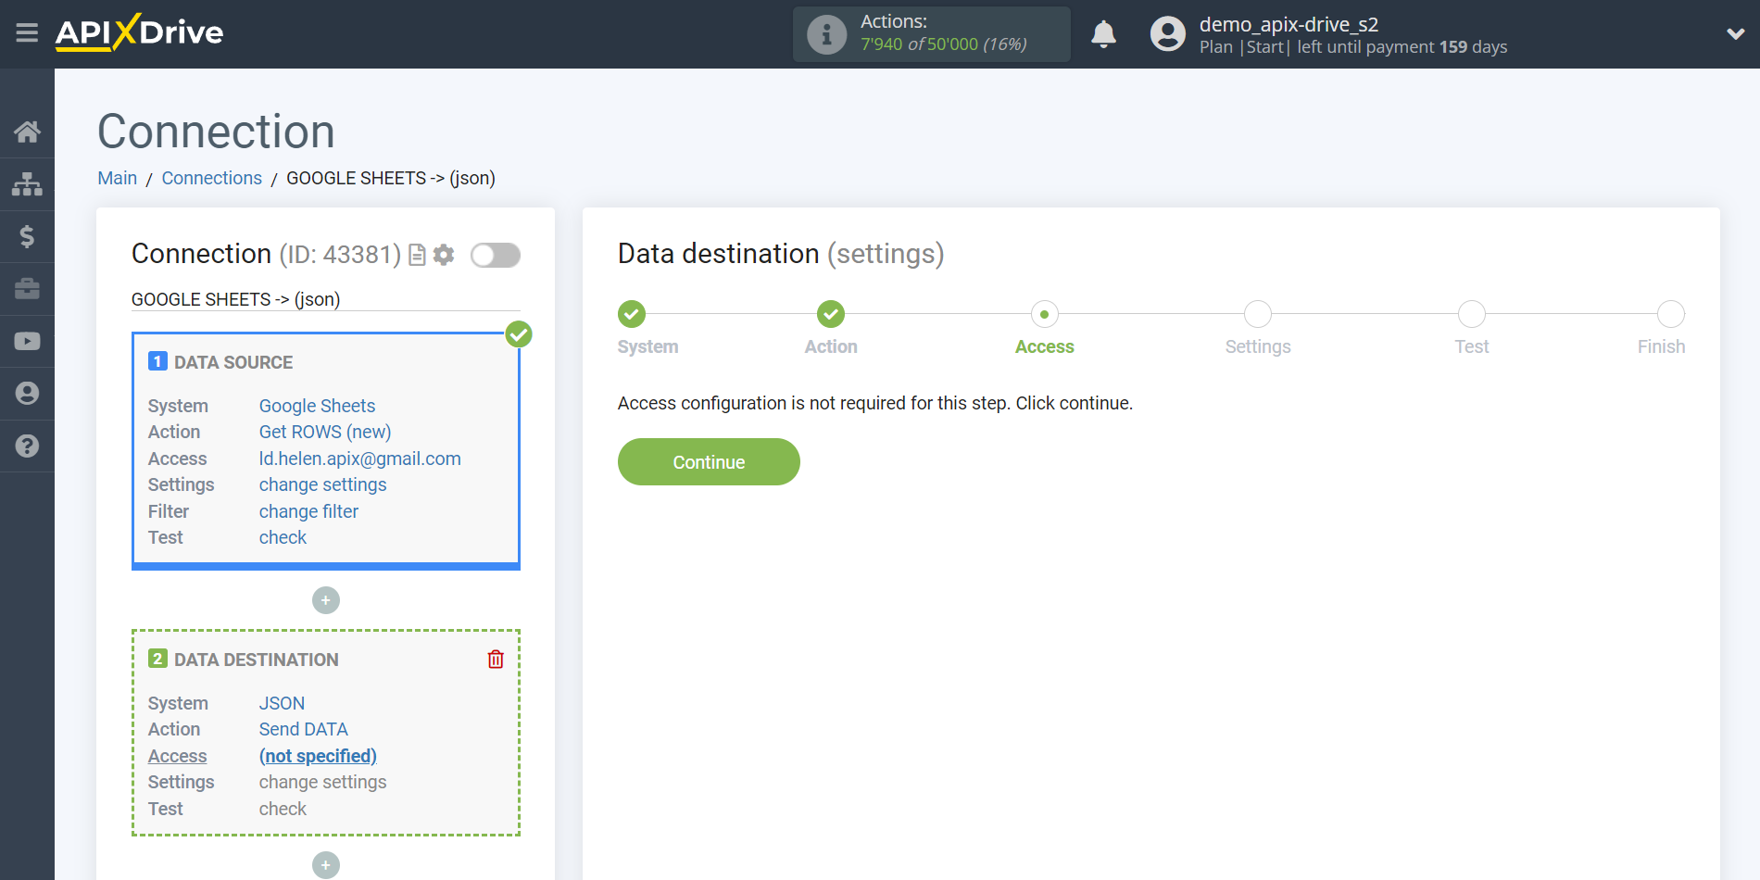Viewport: 1760px width, 880px height.
Task: Select the Settings wizard step
Action: point(1258,314)
